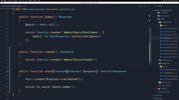Expand the Middleware folder
The width and height of the screenshot is (179, 100).
[157, 60]
